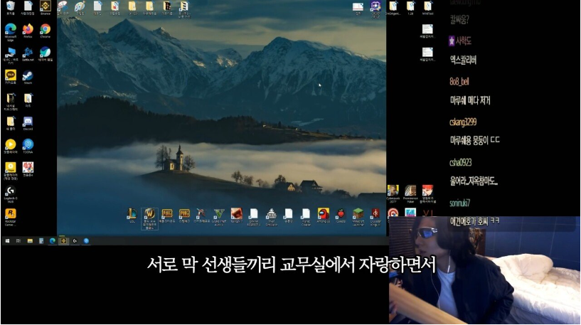Click the chat message 칼싸움?
This screenshot has height=325, width=581.
(459, 19)
